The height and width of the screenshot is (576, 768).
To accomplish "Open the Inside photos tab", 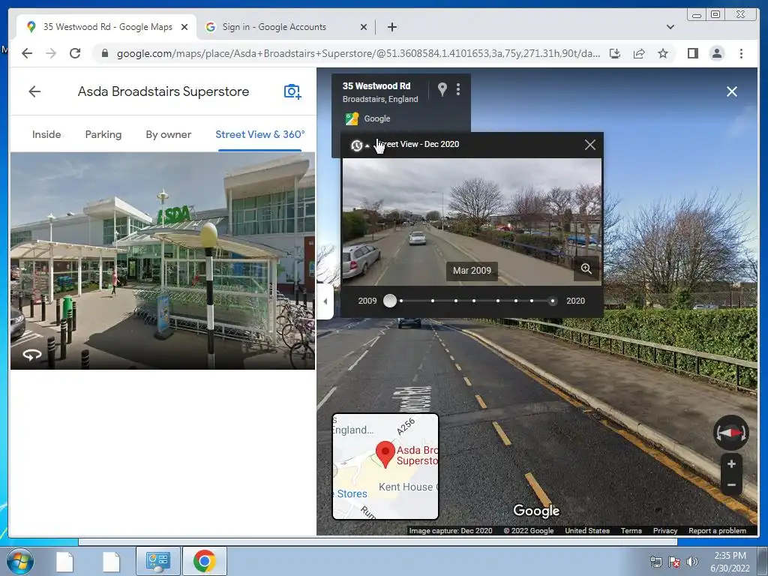I will 46,134.
